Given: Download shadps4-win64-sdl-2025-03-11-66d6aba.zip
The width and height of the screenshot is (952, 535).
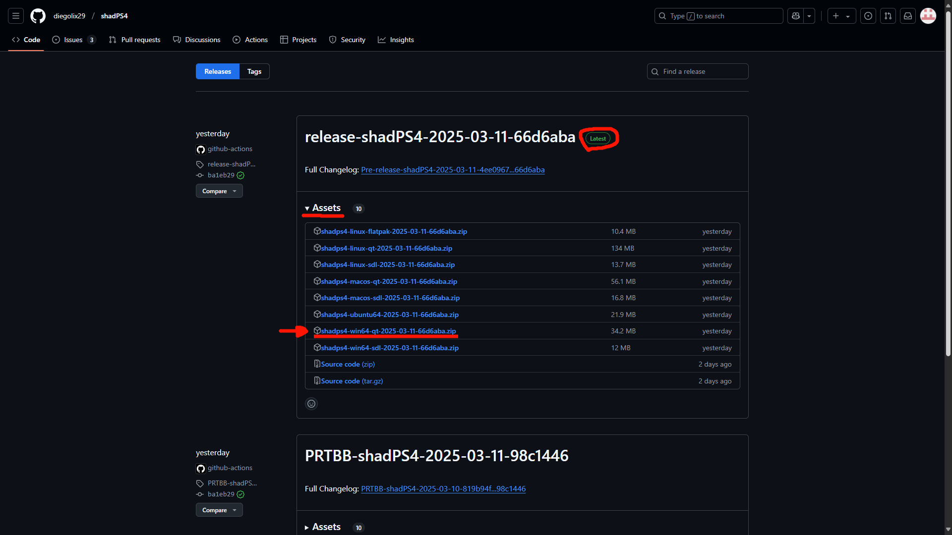Looking at the screenshot, I should pos(390,348).
